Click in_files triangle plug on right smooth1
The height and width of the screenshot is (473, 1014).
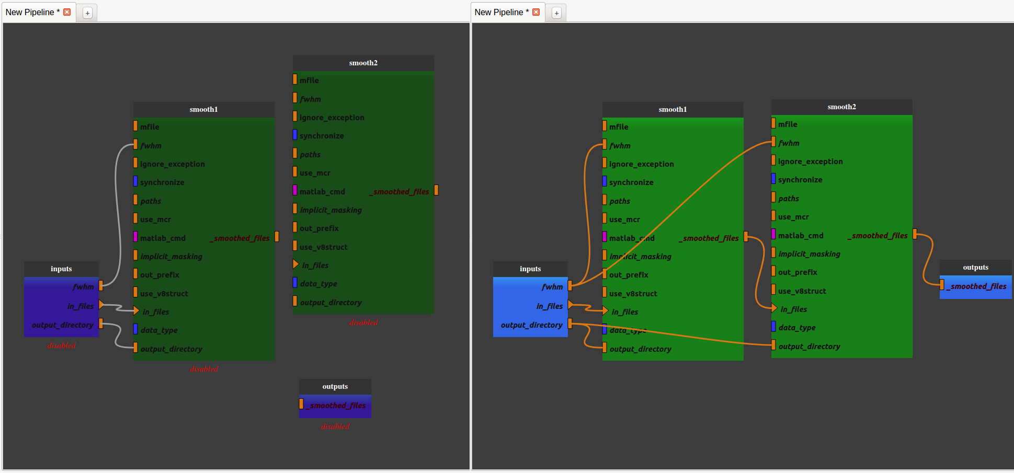coord(606,310)
